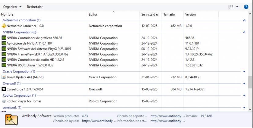
Task: Select NVIDIA Controlador de audio HD name
Action: pos(35,60)
